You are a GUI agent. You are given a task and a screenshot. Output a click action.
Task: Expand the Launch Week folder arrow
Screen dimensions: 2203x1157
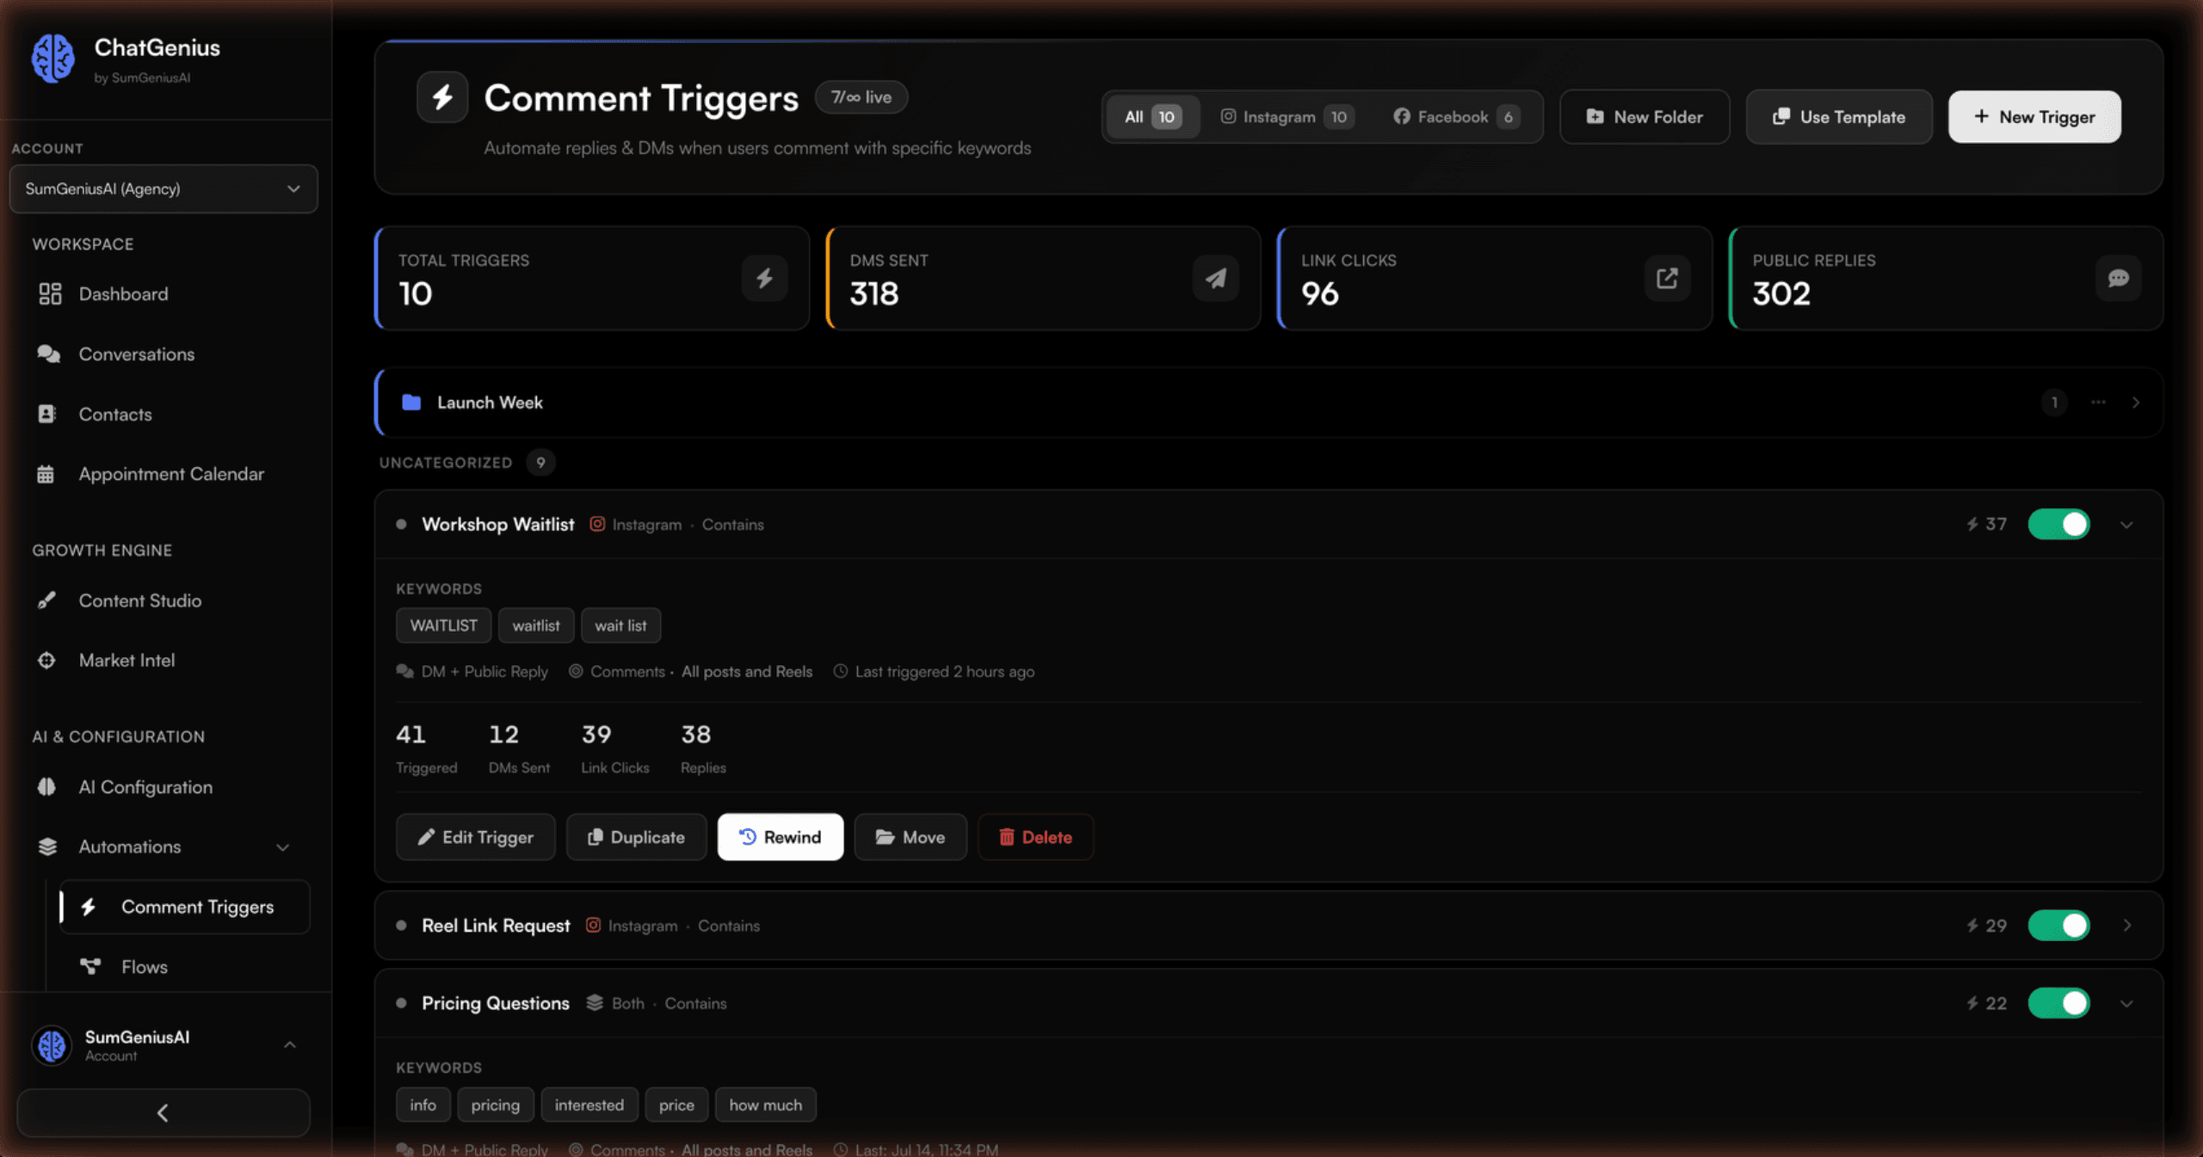(x=2135, y=402)
